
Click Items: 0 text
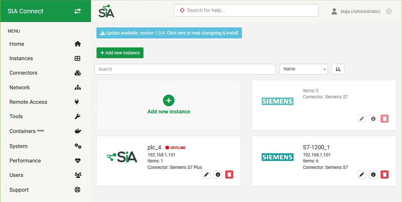pyautogui.click(x=311, y=91)
